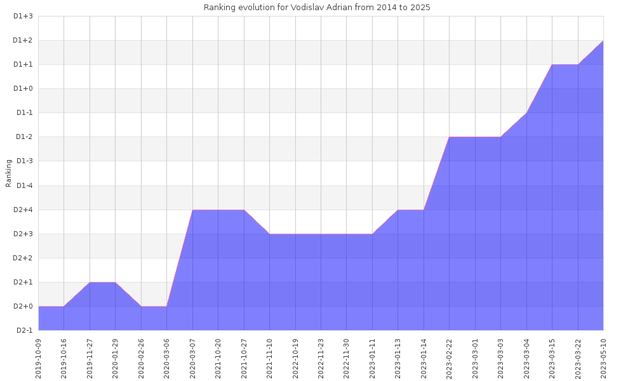This screenshot has width=635, height=381.
Task: Click the data point peak at D1+2
Action: [x=603, y=41]
